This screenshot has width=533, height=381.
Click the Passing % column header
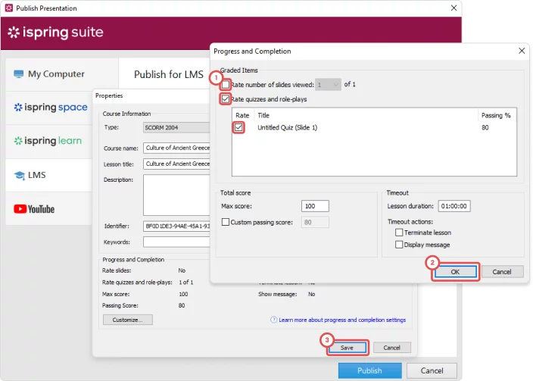pos(496,115)
